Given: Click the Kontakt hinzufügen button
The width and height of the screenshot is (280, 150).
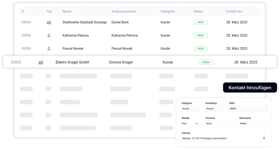Looking at the screenshot, I should [x=250, y=88].
